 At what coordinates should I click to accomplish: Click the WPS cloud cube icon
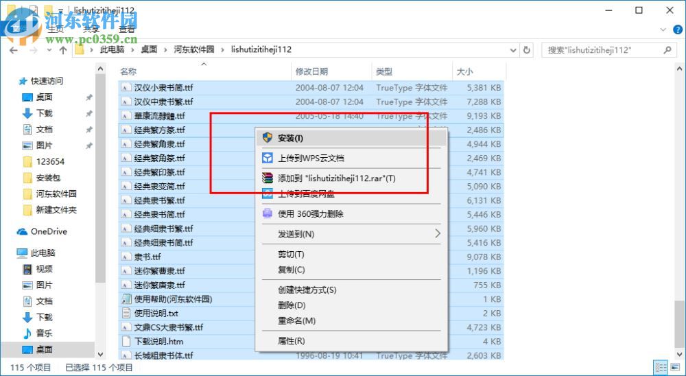[268, 158]
